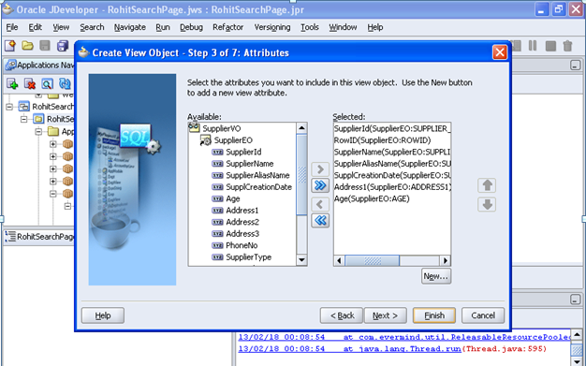Select RowID(SupplierEO:ROWID) in Selected list
This screenshot has width=586, height=366.
point(382,140)
